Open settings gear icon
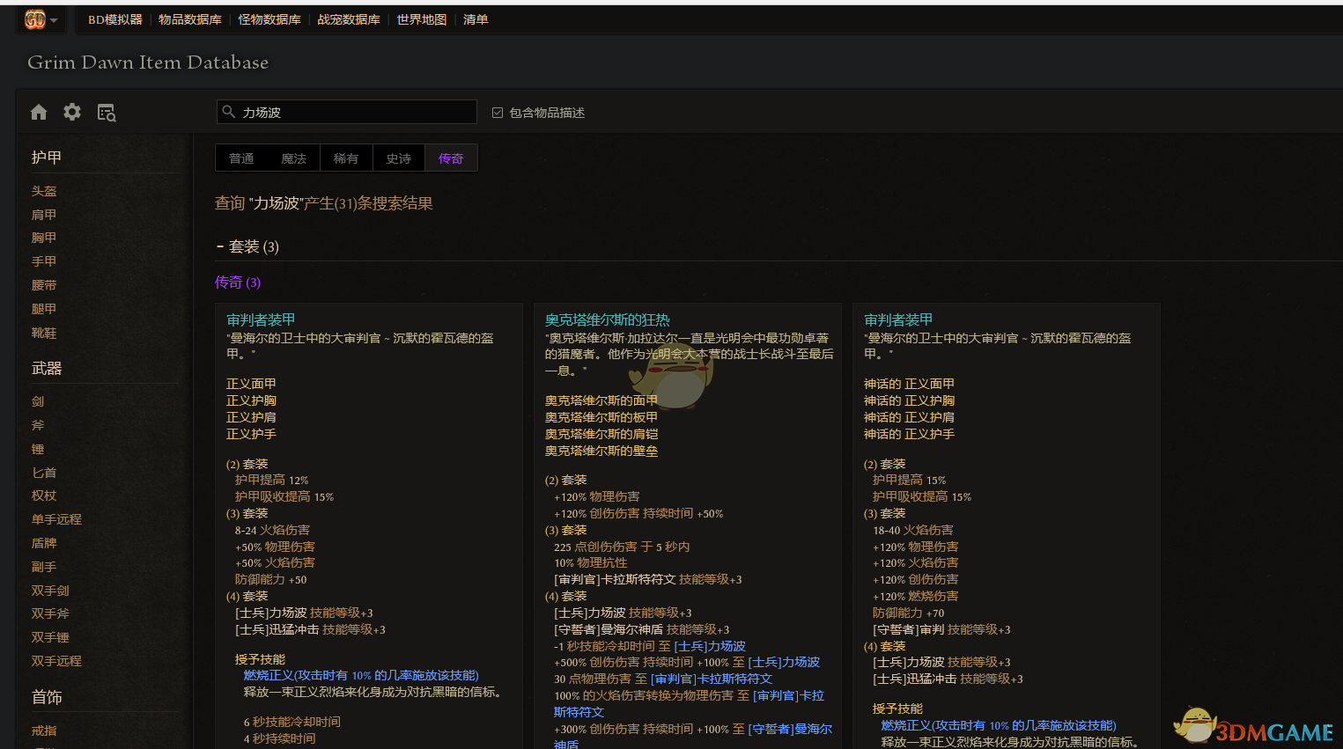Image resolution: width=1343 pixels, height=749 pixels. pyautogui.click(x=72, y=112)
